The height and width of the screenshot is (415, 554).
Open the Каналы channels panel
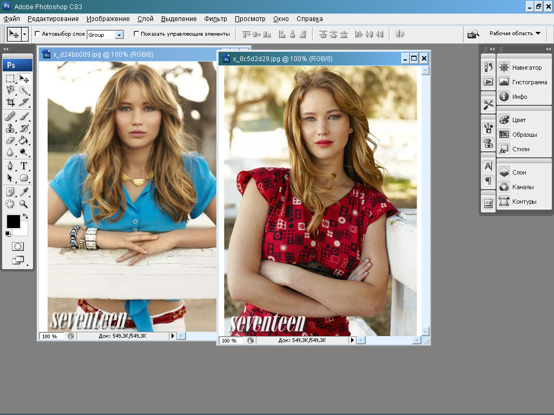[x=524, y=186]
